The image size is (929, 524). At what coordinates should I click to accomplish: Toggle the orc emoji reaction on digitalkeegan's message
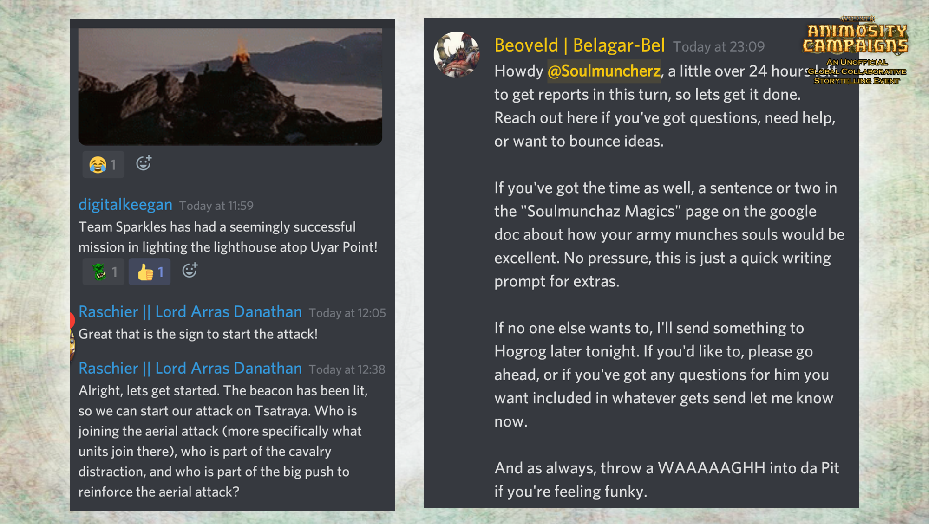point(103,272)
